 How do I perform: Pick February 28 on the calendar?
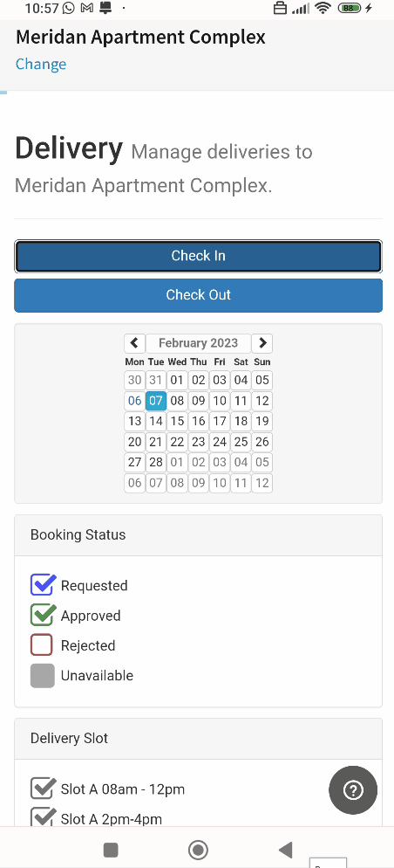[x=156, y=462]
